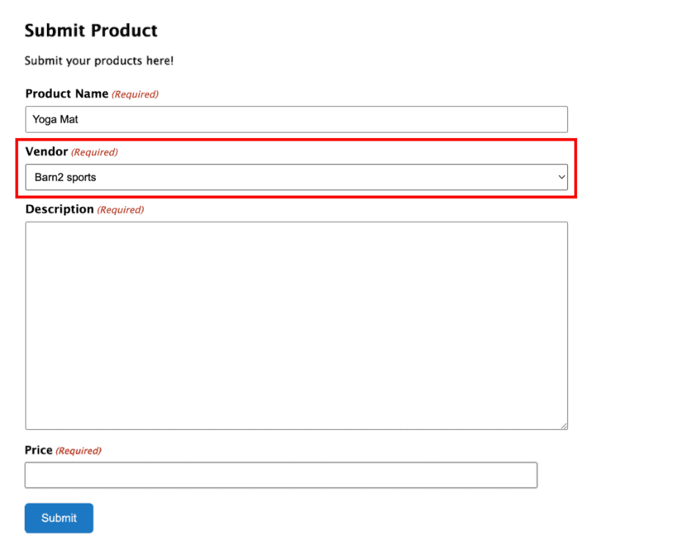The image size is (678, 550).
Task: Click the Submit your products here text
Action: point(98,60)
